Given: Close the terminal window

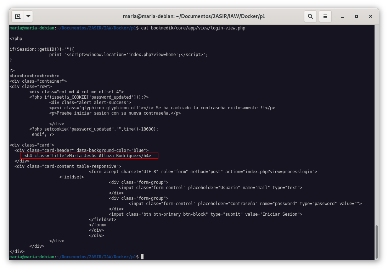Looking at the screenshot, I should (370, 16).
